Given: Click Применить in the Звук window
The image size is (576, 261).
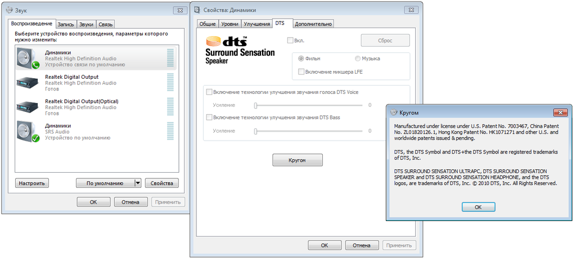Looking at the screenshot, I should [168, 202].
